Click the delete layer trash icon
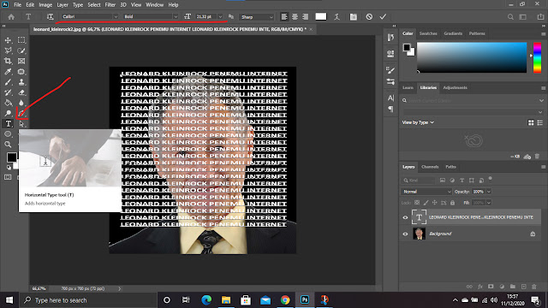This screenshot has width=548, height=308. (534, 287)
